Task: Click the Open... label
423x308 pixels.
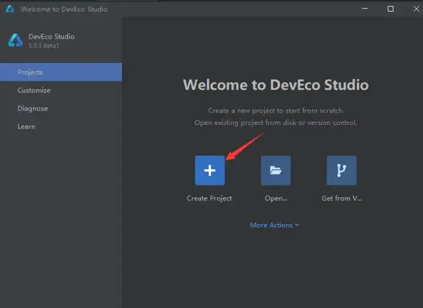Action: coord(276,198)
